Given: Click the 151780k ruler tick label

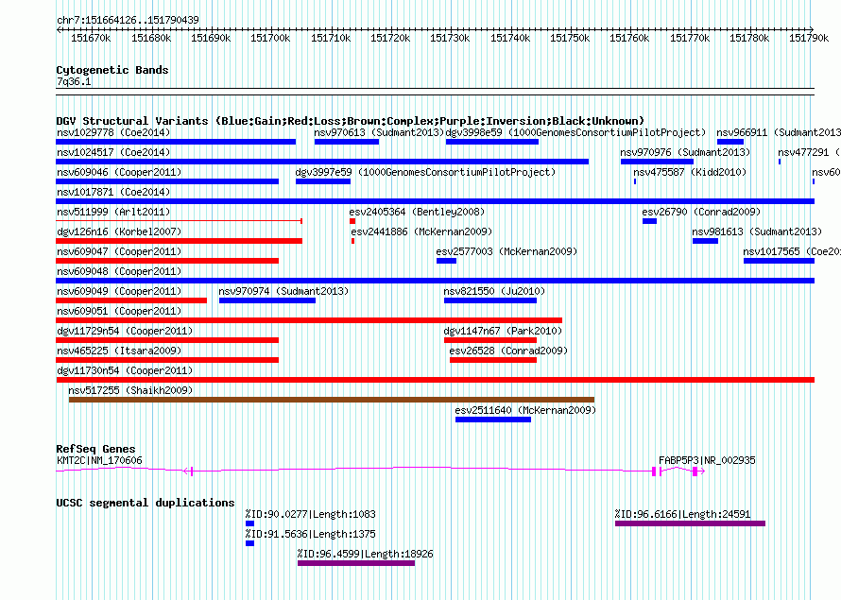Looking at the screenshot, I should 749,38.
